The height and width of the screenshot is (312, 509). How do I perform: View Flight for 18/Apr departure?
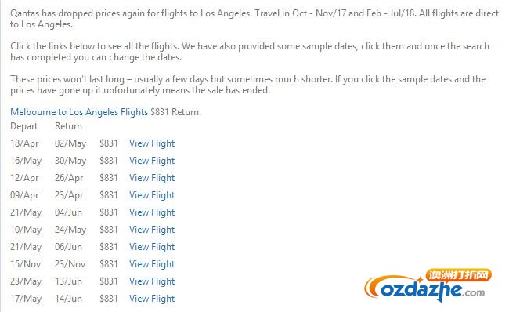[152, 143]
